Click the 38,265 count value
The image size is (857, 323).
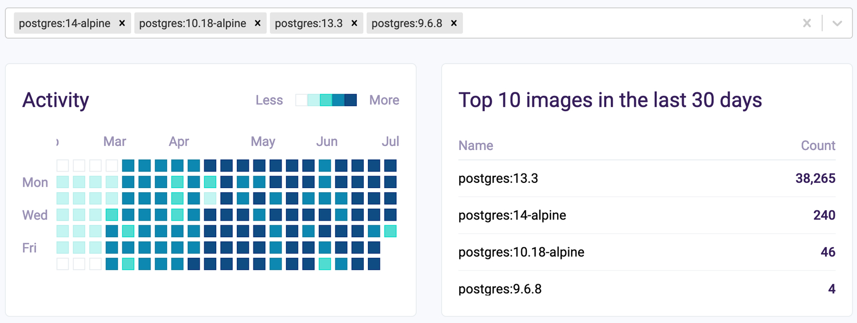click(x=815, y=178)
